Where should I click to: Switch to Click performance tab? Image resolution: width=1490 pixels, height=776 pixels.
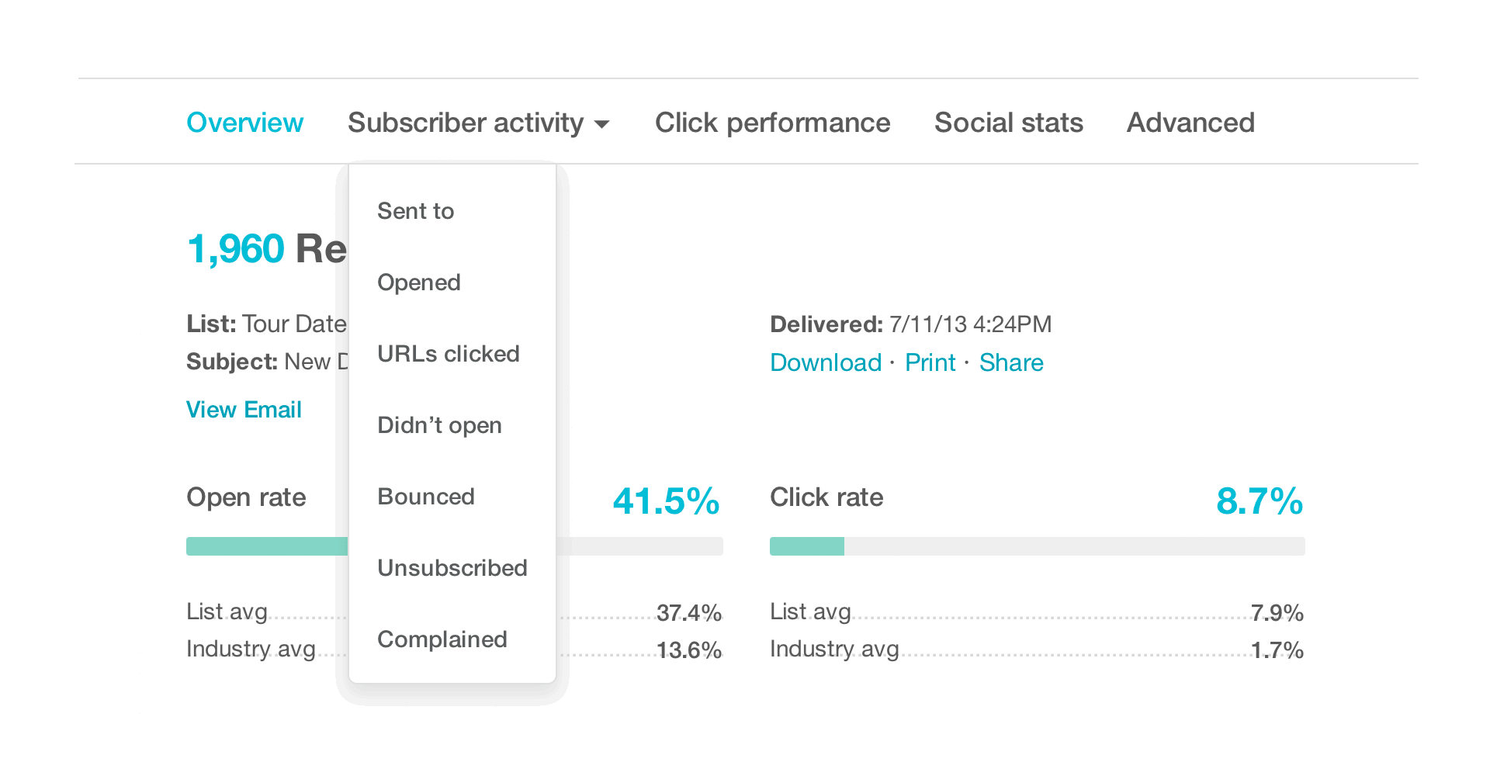[x=772, y=123]
